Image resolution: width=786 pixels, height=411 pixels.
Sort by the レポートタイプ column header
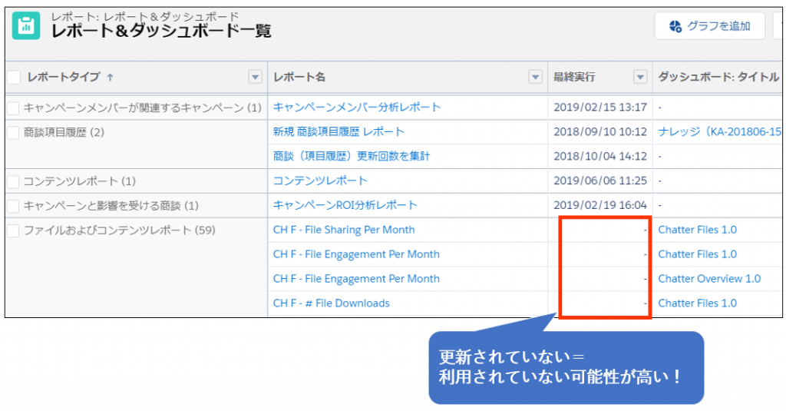(x=64, y=77)
